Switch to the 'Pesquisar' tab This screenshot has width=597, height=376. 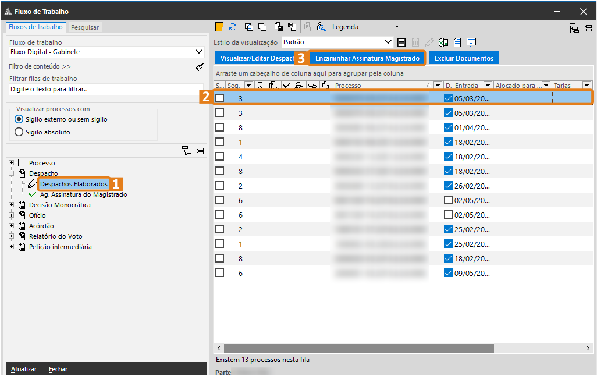(85, 27)
